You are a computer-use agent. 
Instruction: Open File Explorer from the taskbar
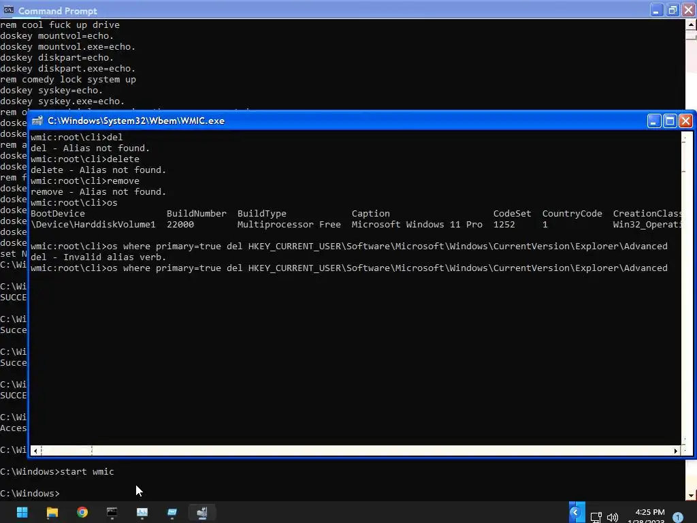point(52,512)
